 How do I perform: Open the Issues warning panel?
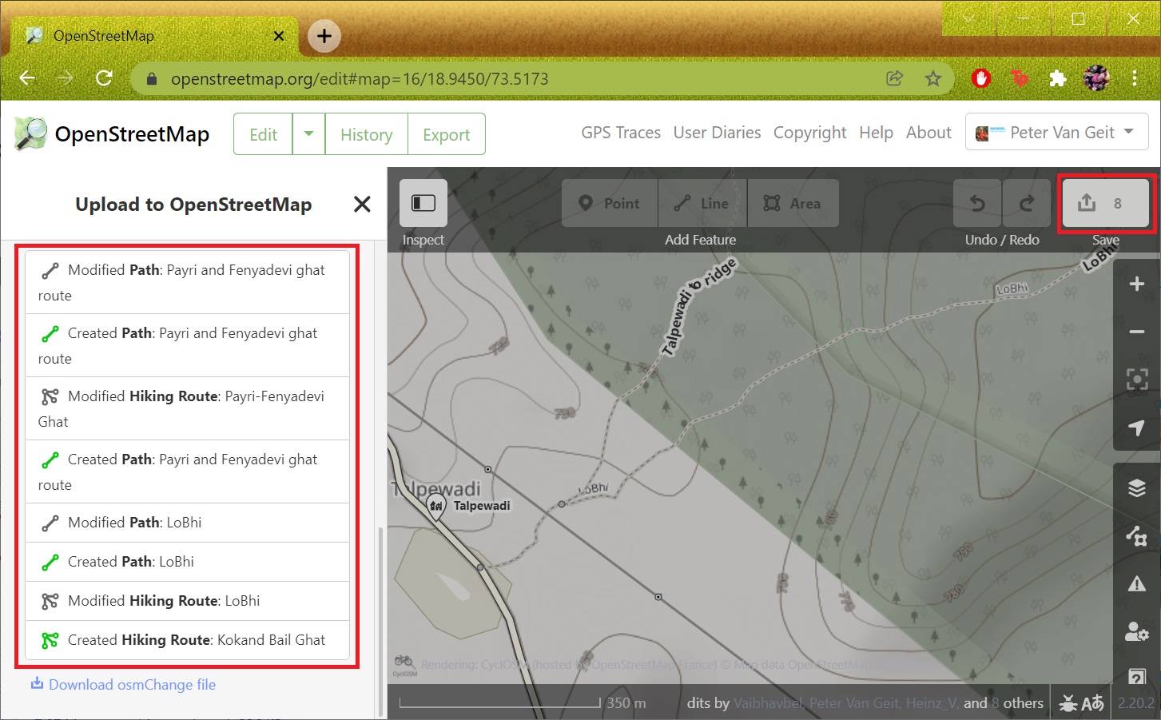[x=1136, y=583]
